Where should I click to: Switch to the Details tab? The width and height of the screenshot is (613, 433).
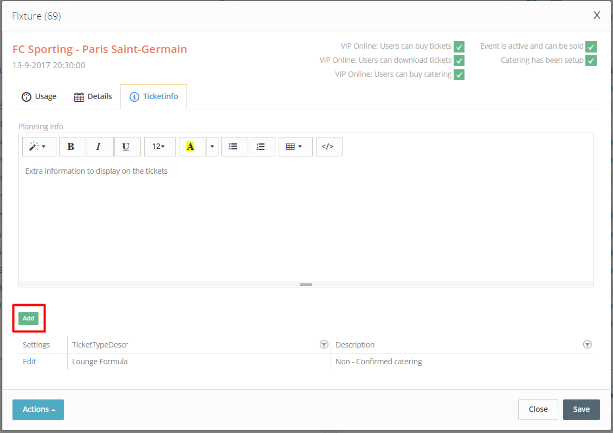click(93, 96)
